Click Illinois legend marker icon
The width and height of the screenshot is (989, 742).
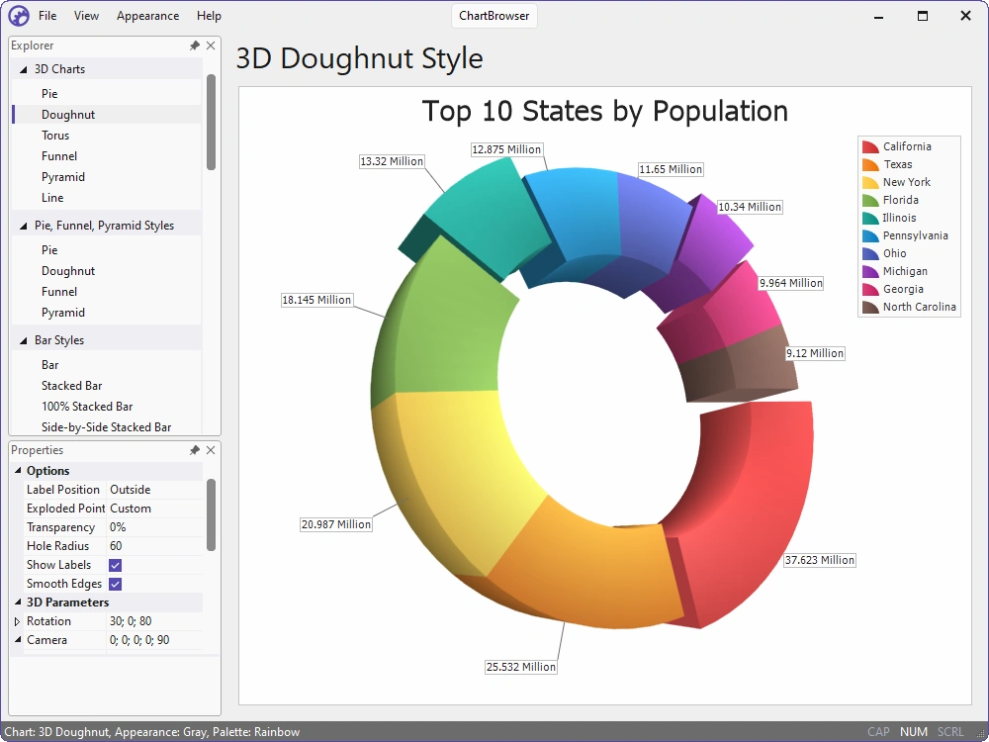click(x=870, y=219)
